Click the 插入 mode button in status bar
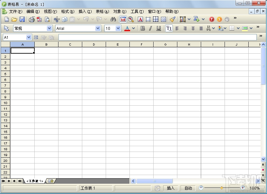Image resolution: width=267 pixels, height=194 pixels. [x=171, y=188]
